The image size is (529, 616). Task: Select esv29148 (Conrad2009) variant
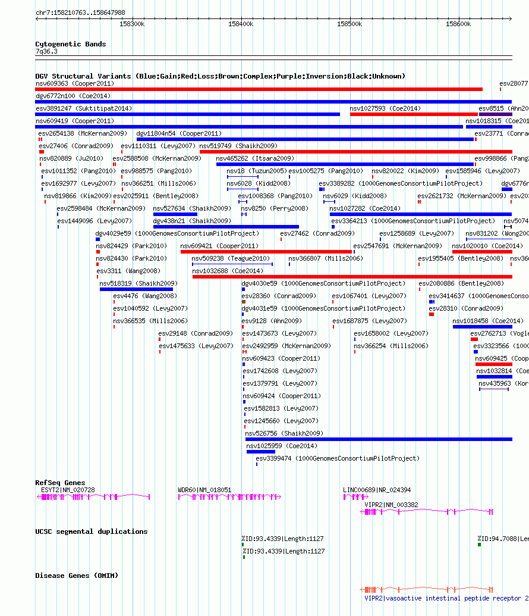[x=196, y=334]
